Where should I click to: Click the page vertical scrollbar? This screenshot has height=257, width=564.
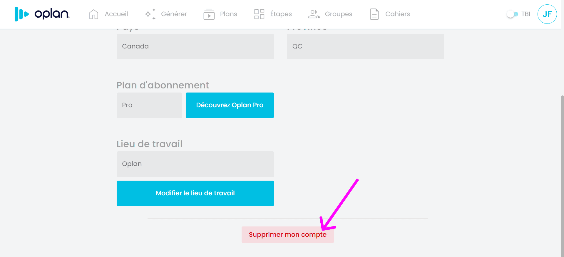tap(562, 176)
